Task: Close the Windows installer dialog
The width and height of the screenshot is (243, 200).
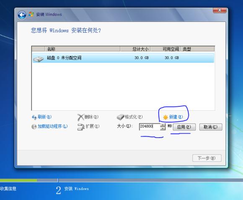Action: tap(220, 10)
